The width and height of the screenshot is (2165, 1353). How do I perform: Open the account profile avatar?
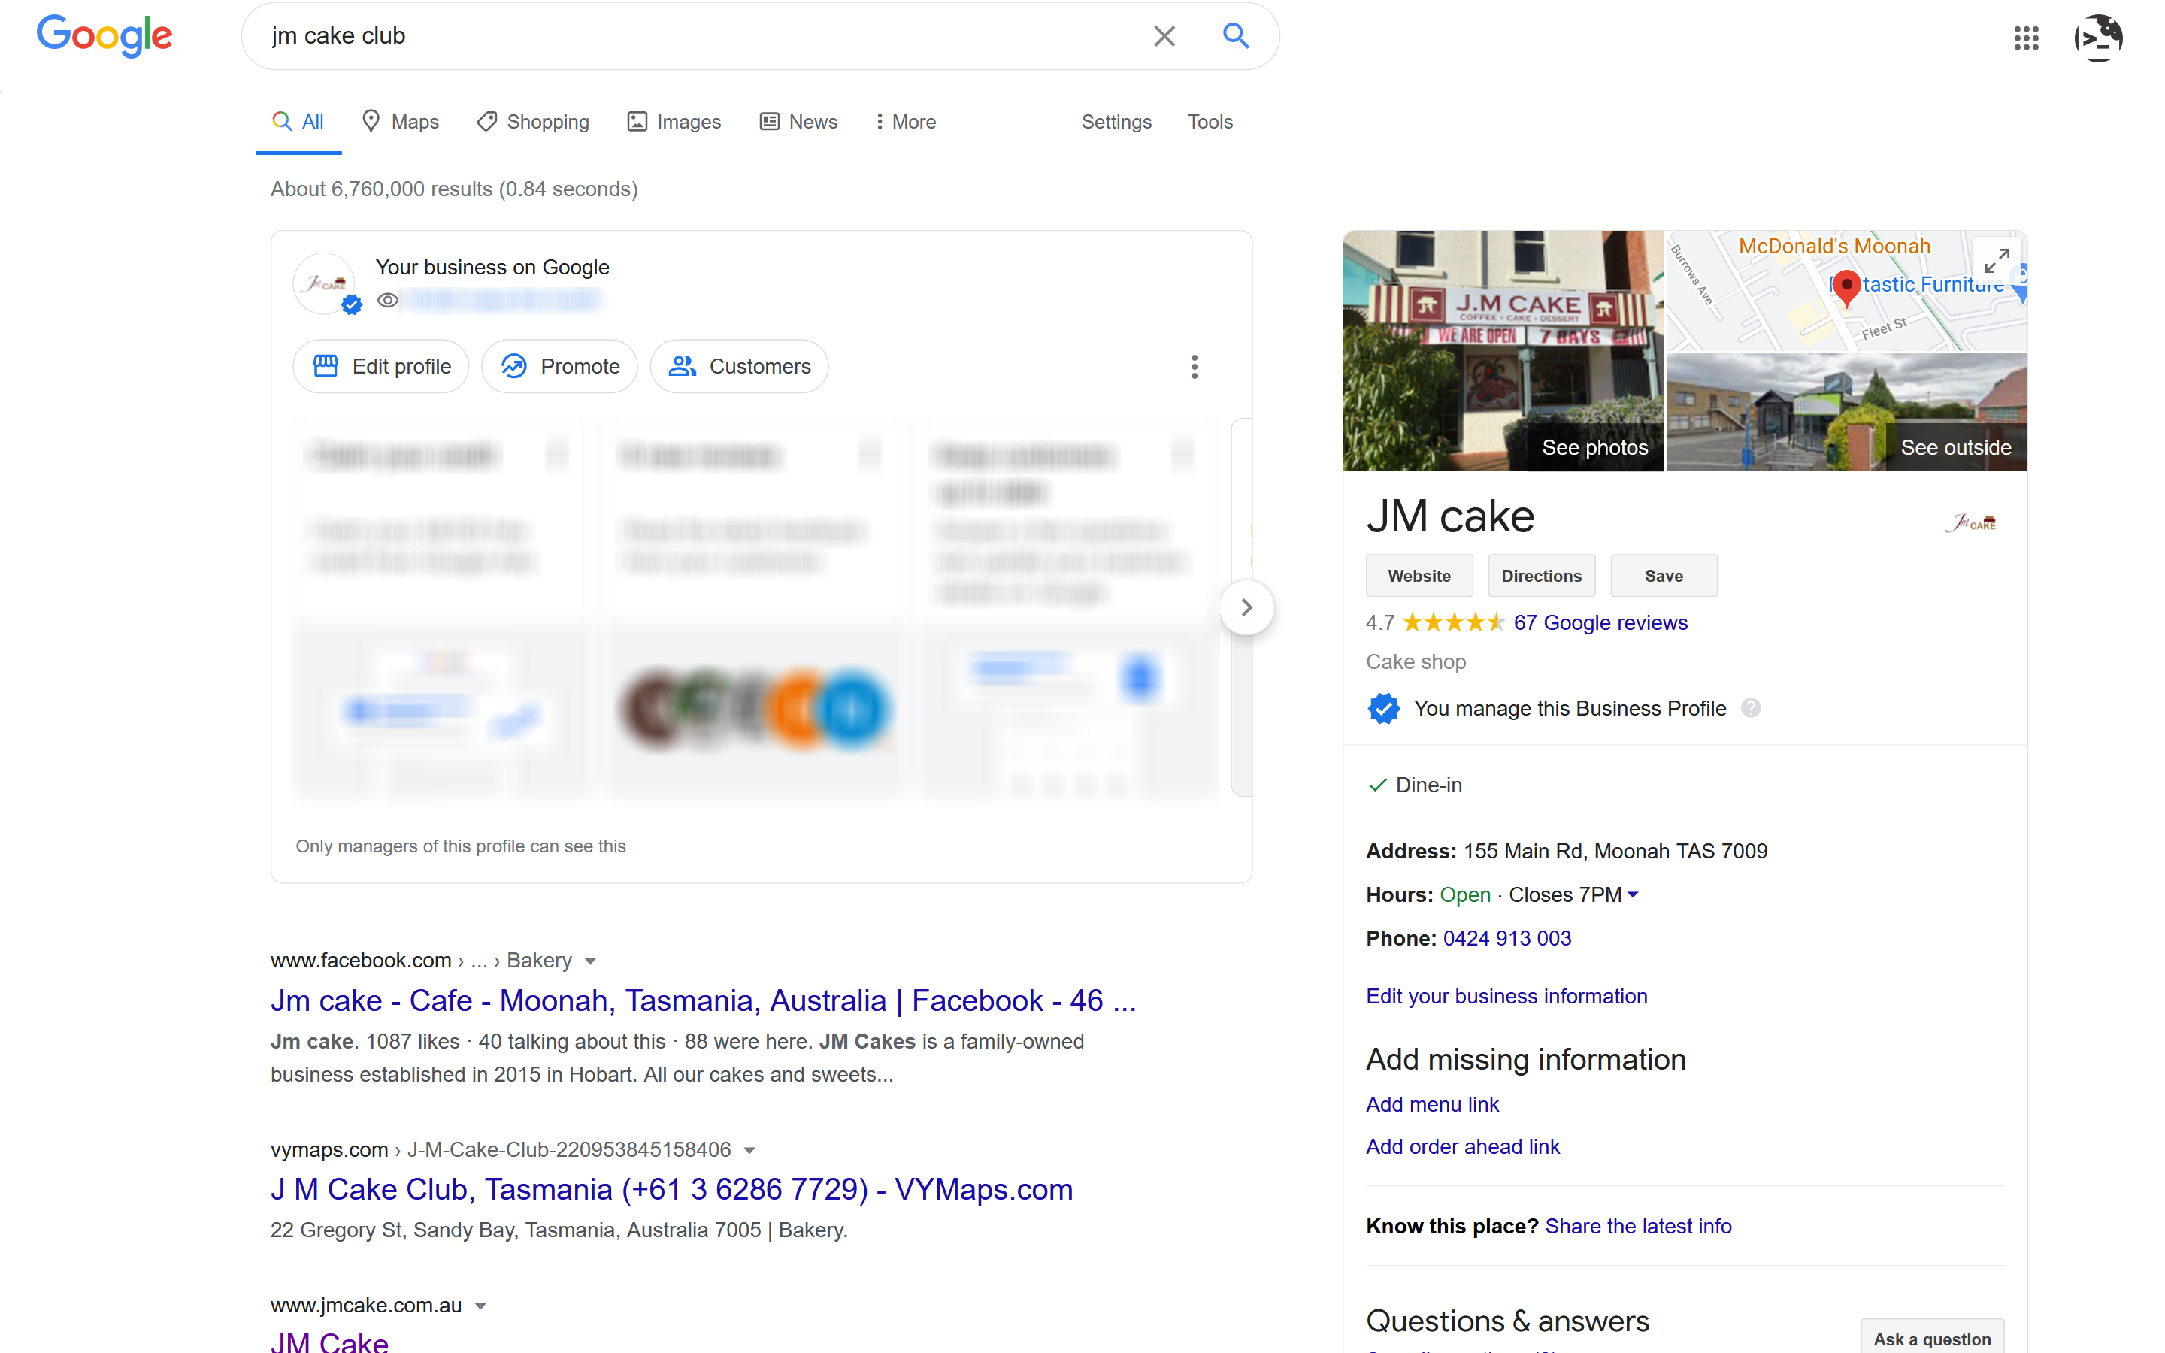tap(2098, 38)
